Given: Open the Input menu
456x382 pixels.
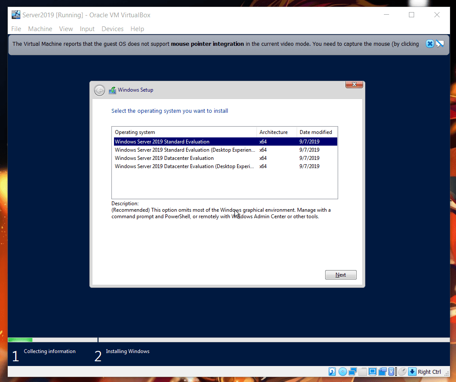Looking at the screenshot, I should (x=87, y=29).
